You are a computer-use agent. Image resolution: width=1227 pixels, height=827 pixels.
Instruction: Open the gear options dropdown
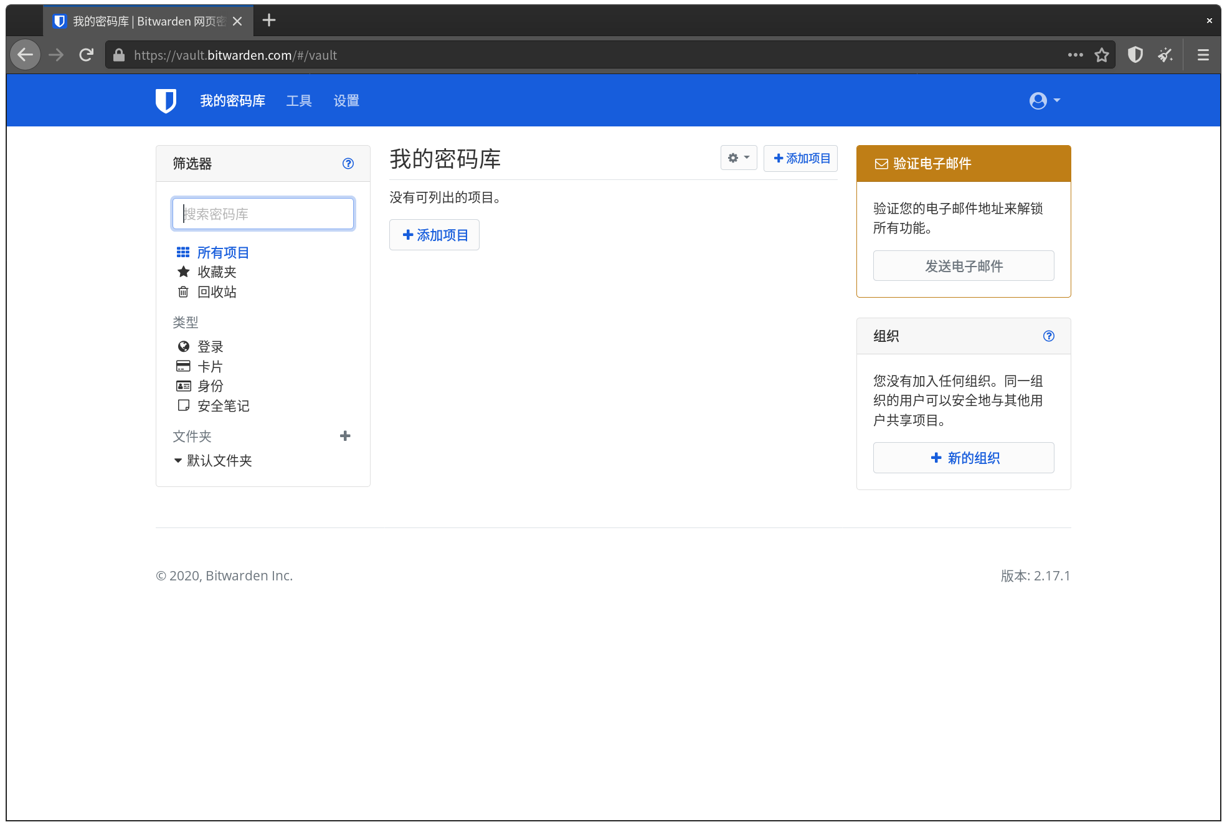[739, 158]
